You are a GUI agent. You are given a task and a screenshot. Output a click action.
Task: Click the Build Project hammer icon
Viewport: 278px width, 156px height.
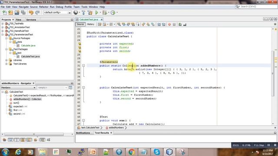coord(83,13)
